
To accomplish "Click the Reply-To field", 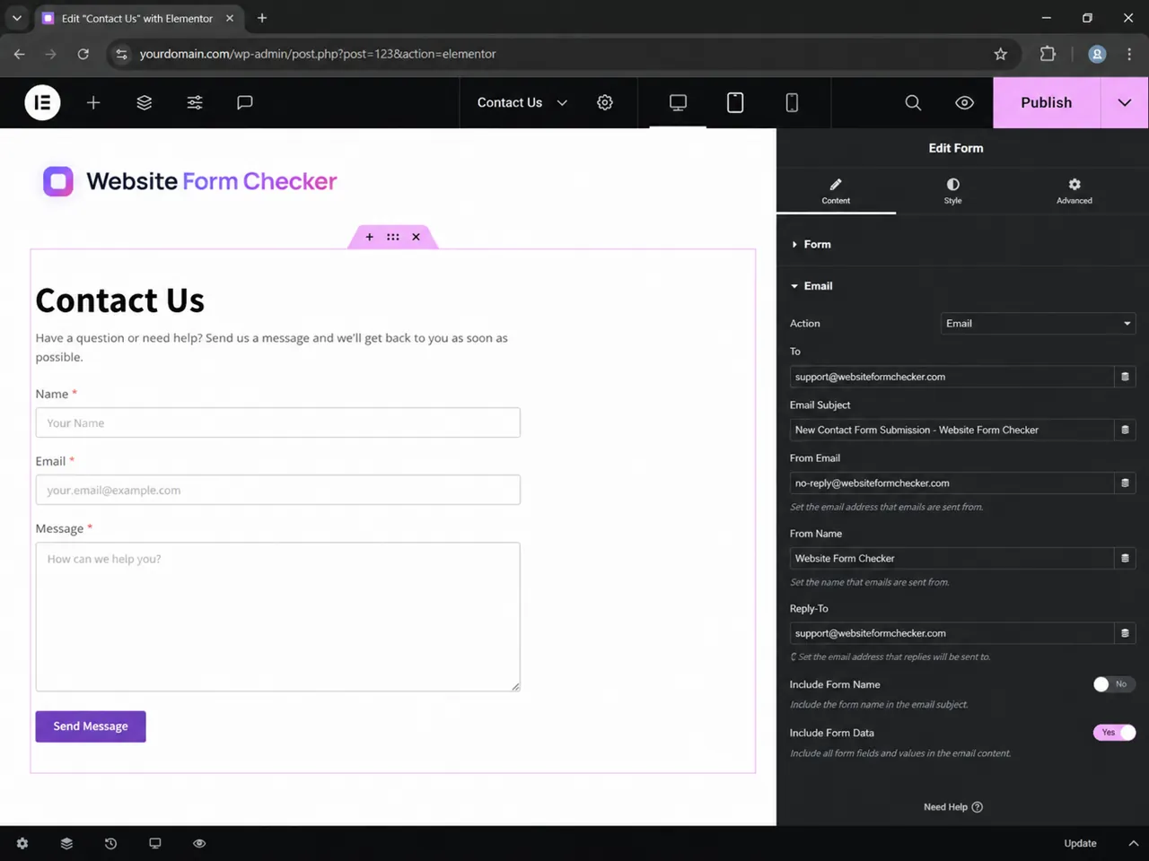I will (952, 633).
